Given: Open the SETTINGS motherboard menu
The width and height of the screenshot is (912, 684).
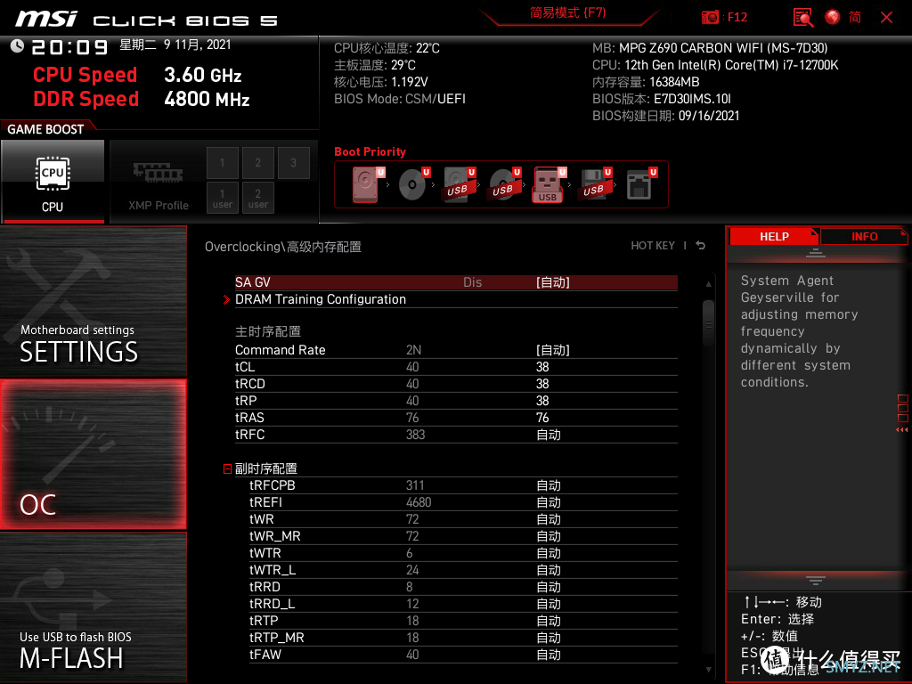Looking at the screenshot, I should (x=93, y=301).
